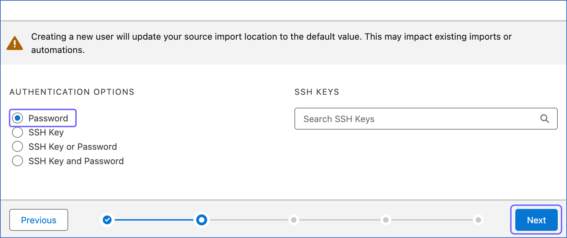Select the SSH Key radio option
Image resolution: width=567 pixels, height=238 pixels.
tap(17, 132)
